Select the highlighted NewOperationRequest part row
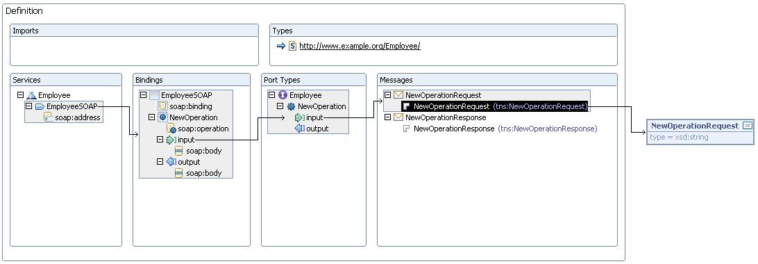Screen dimensions: 758x264 494,106
